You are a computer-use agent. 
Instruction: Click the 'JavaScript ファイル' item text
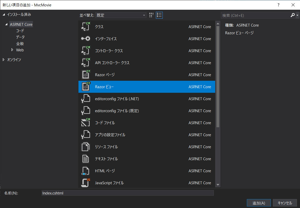point(109,183)
